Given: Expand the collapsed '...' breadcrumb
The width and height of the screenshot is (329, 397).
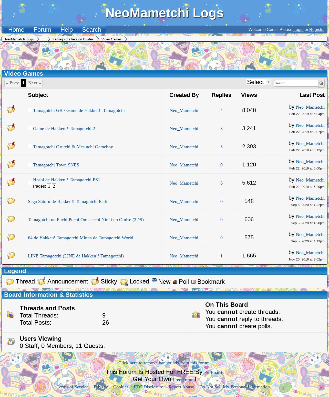Looking at the screenshot, I should tap(43, 39).
